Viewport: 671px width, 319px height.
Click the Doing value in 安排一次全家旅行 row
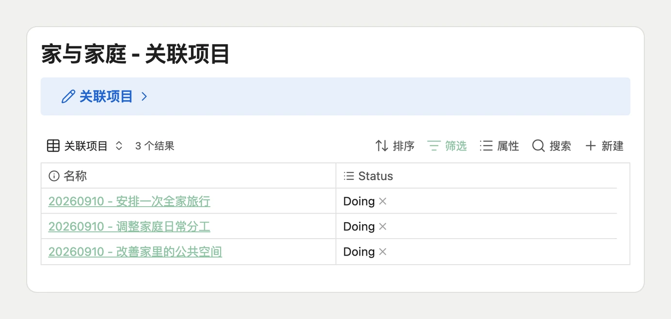359,201
